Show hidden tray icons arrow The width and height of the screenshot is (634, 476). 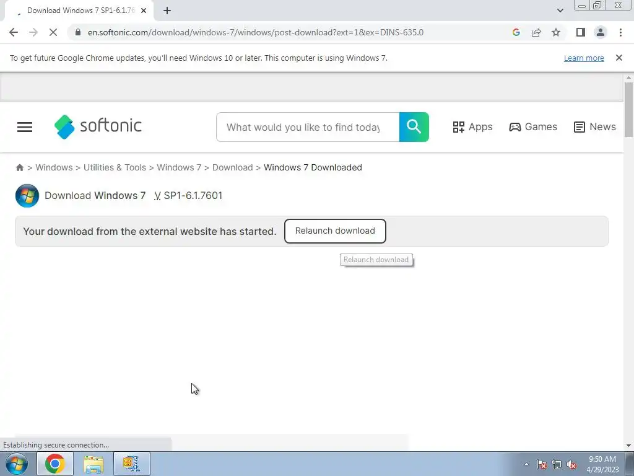click(x=526, y=464)
